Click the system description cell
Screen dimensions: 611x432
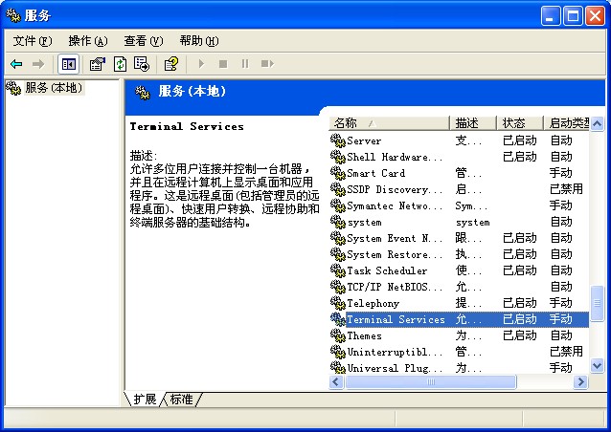[472, 222]
